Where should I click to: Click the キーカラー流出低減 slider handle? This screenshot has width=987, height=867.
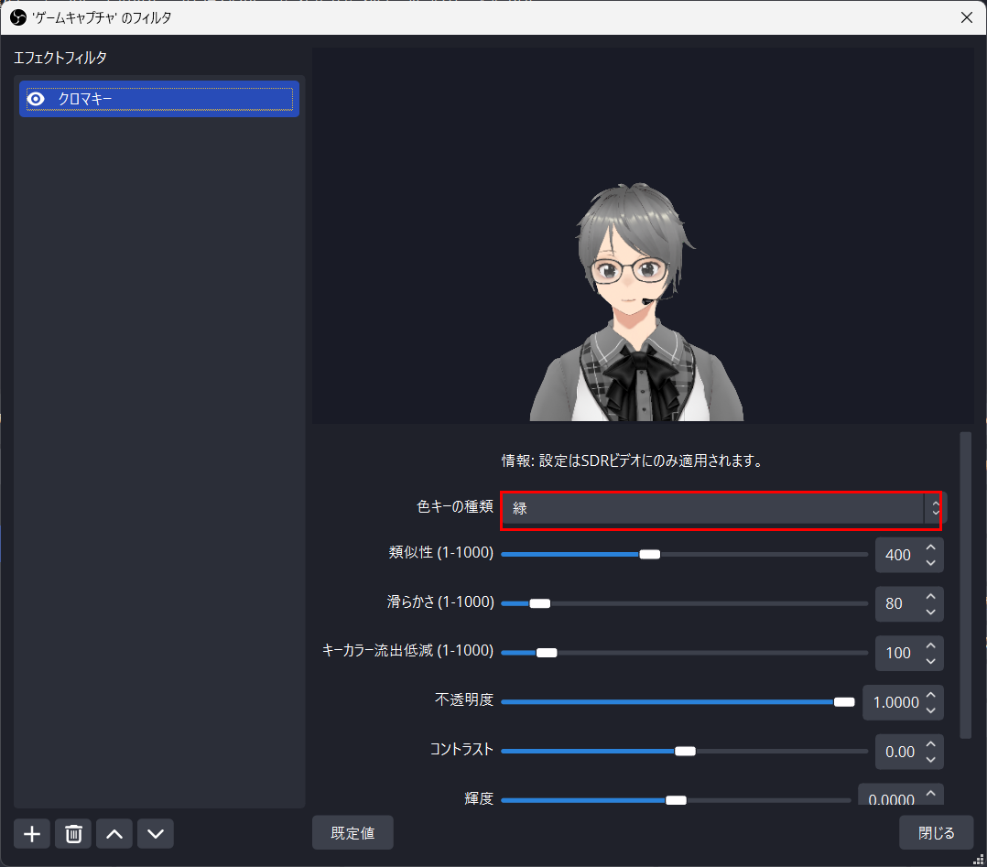point(547,652)
